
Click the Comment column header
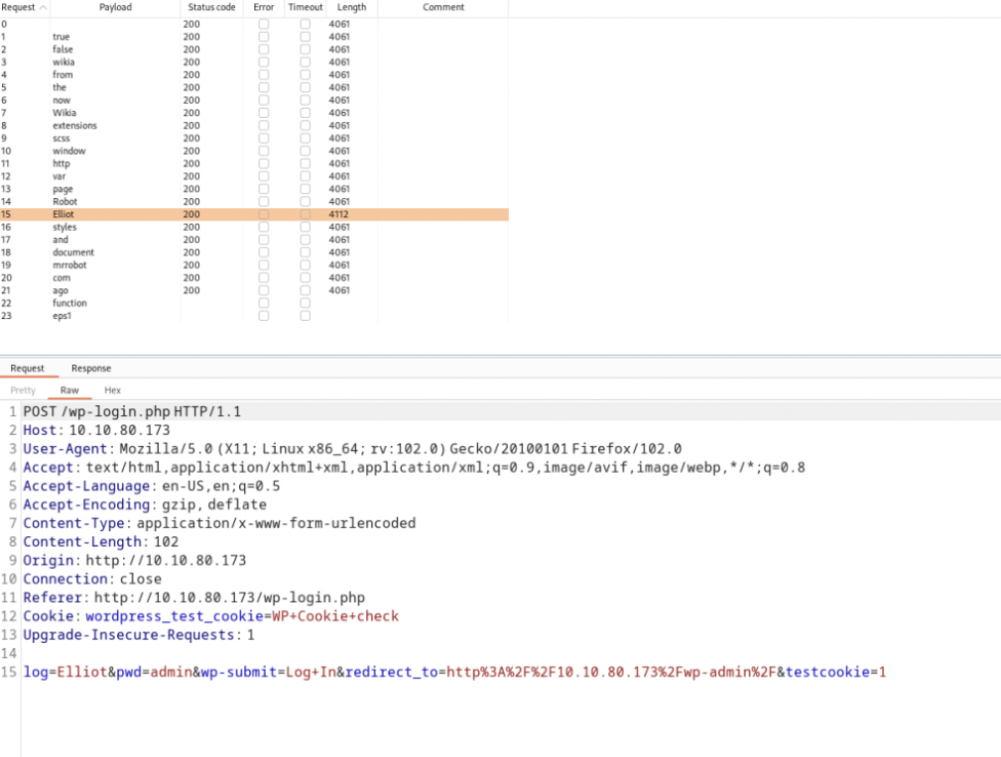tap(442, 7)
